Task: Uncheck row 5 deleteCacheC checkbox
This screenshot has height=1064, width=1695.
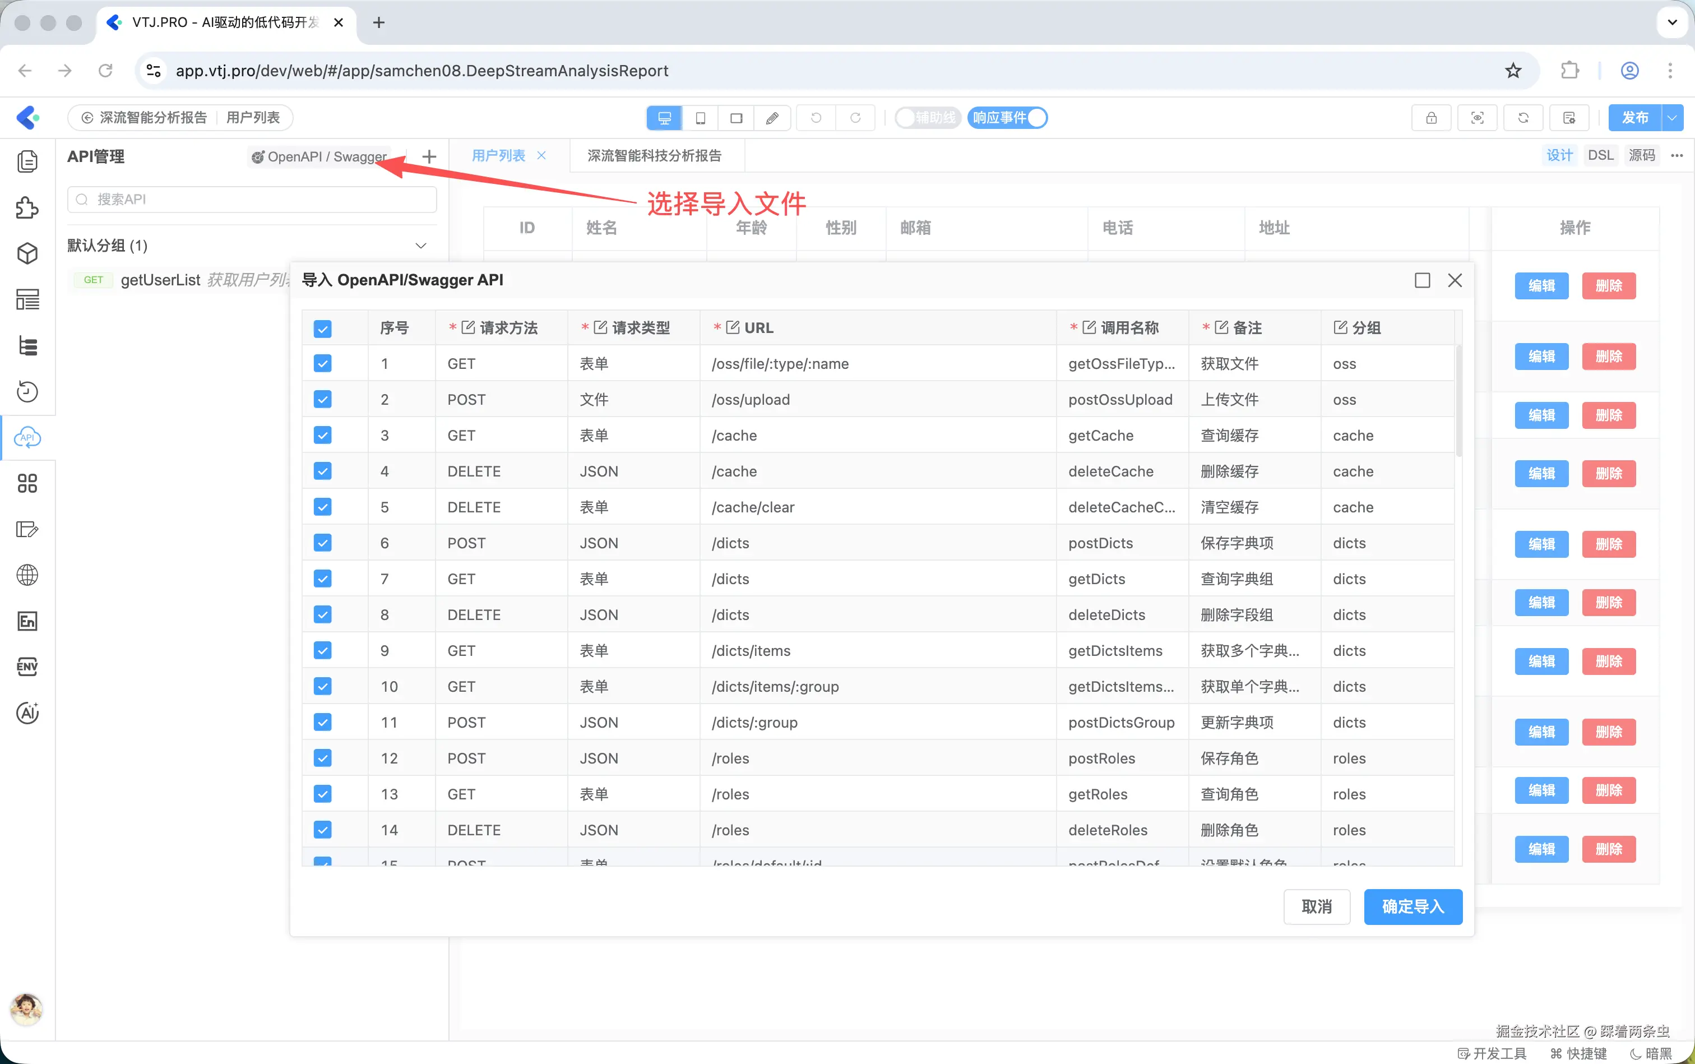Action: coord(322,507)
